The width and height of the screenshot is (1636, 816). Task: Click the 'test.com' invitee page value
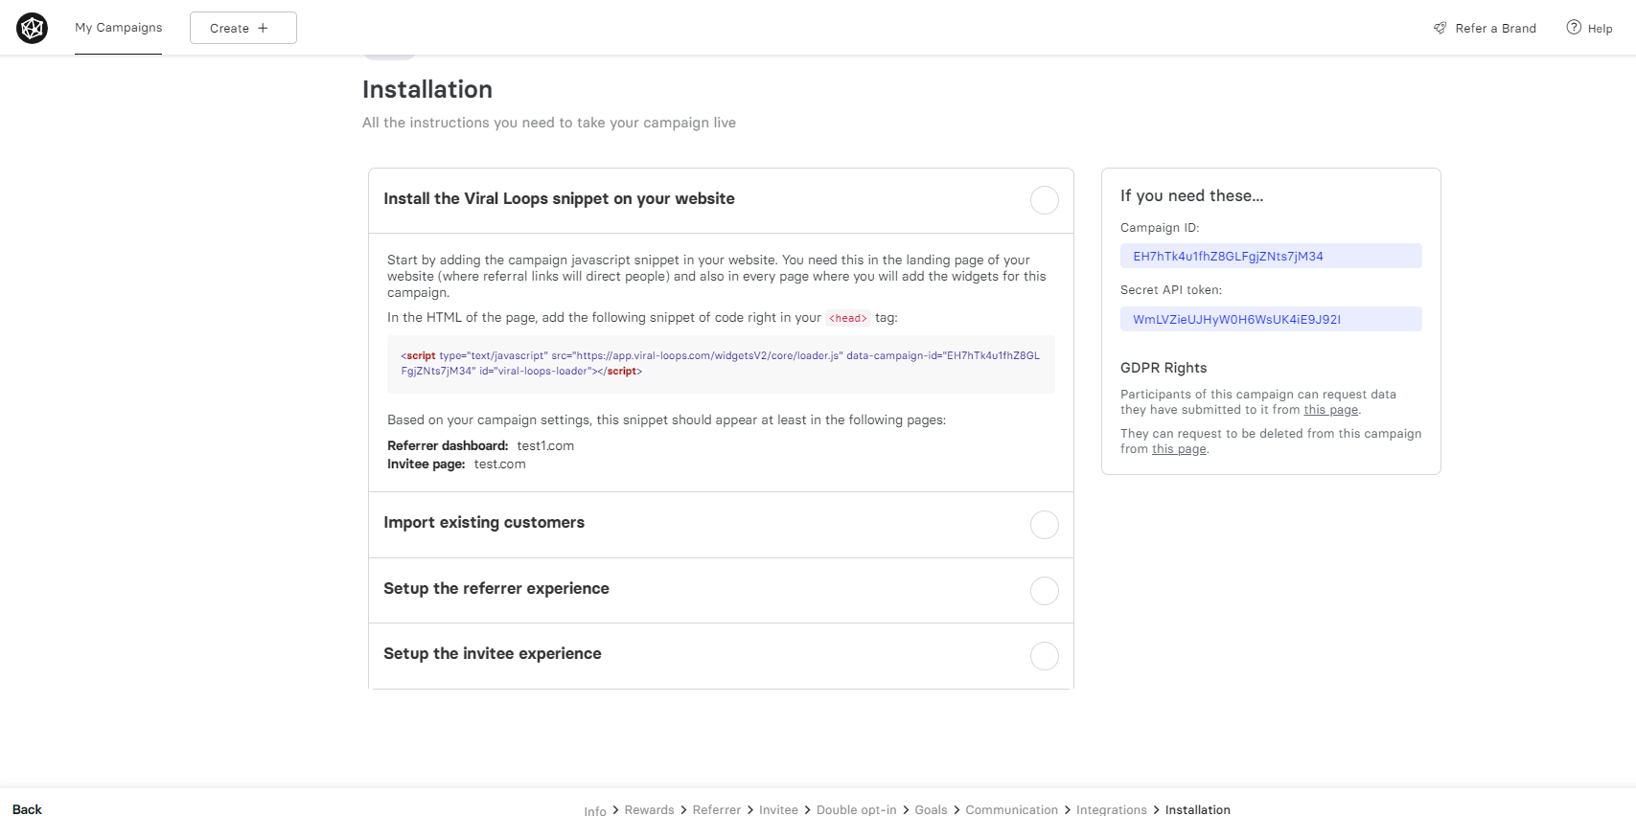[500, 465]
